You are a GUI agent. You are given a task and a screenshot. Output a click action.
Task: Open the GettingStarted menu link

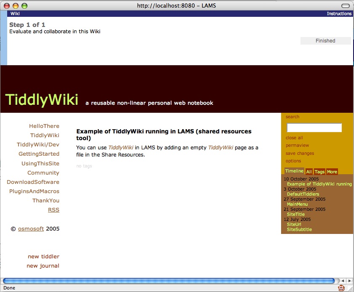(39, 154)
